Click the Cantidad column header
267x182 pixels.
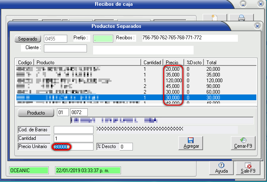152,62
